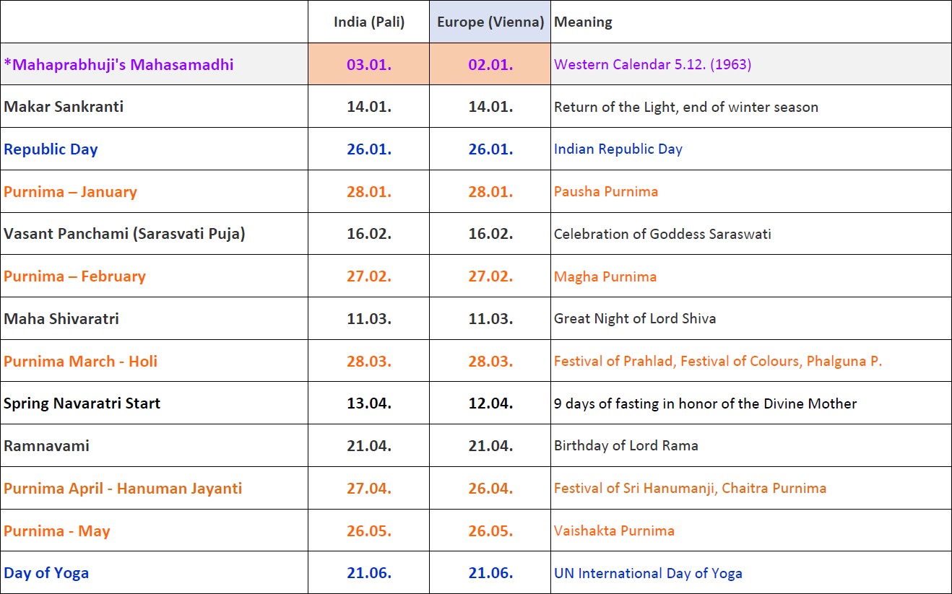Select Vasant Panchami (Sarasvati Puja) cell
The image size is (952, 594).
pyautogui.click(x=124, y=234)
